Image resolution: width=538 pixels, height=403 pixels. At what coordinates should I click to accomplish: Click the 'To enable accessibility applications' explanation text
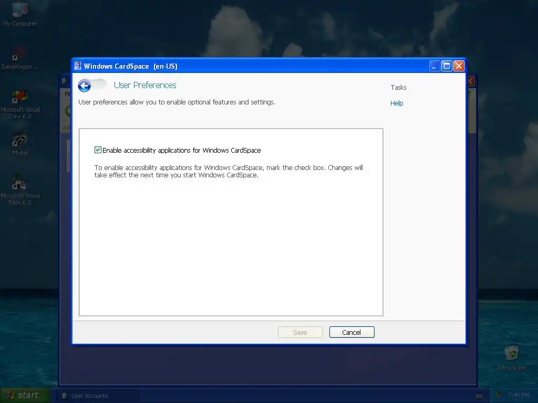229,172
